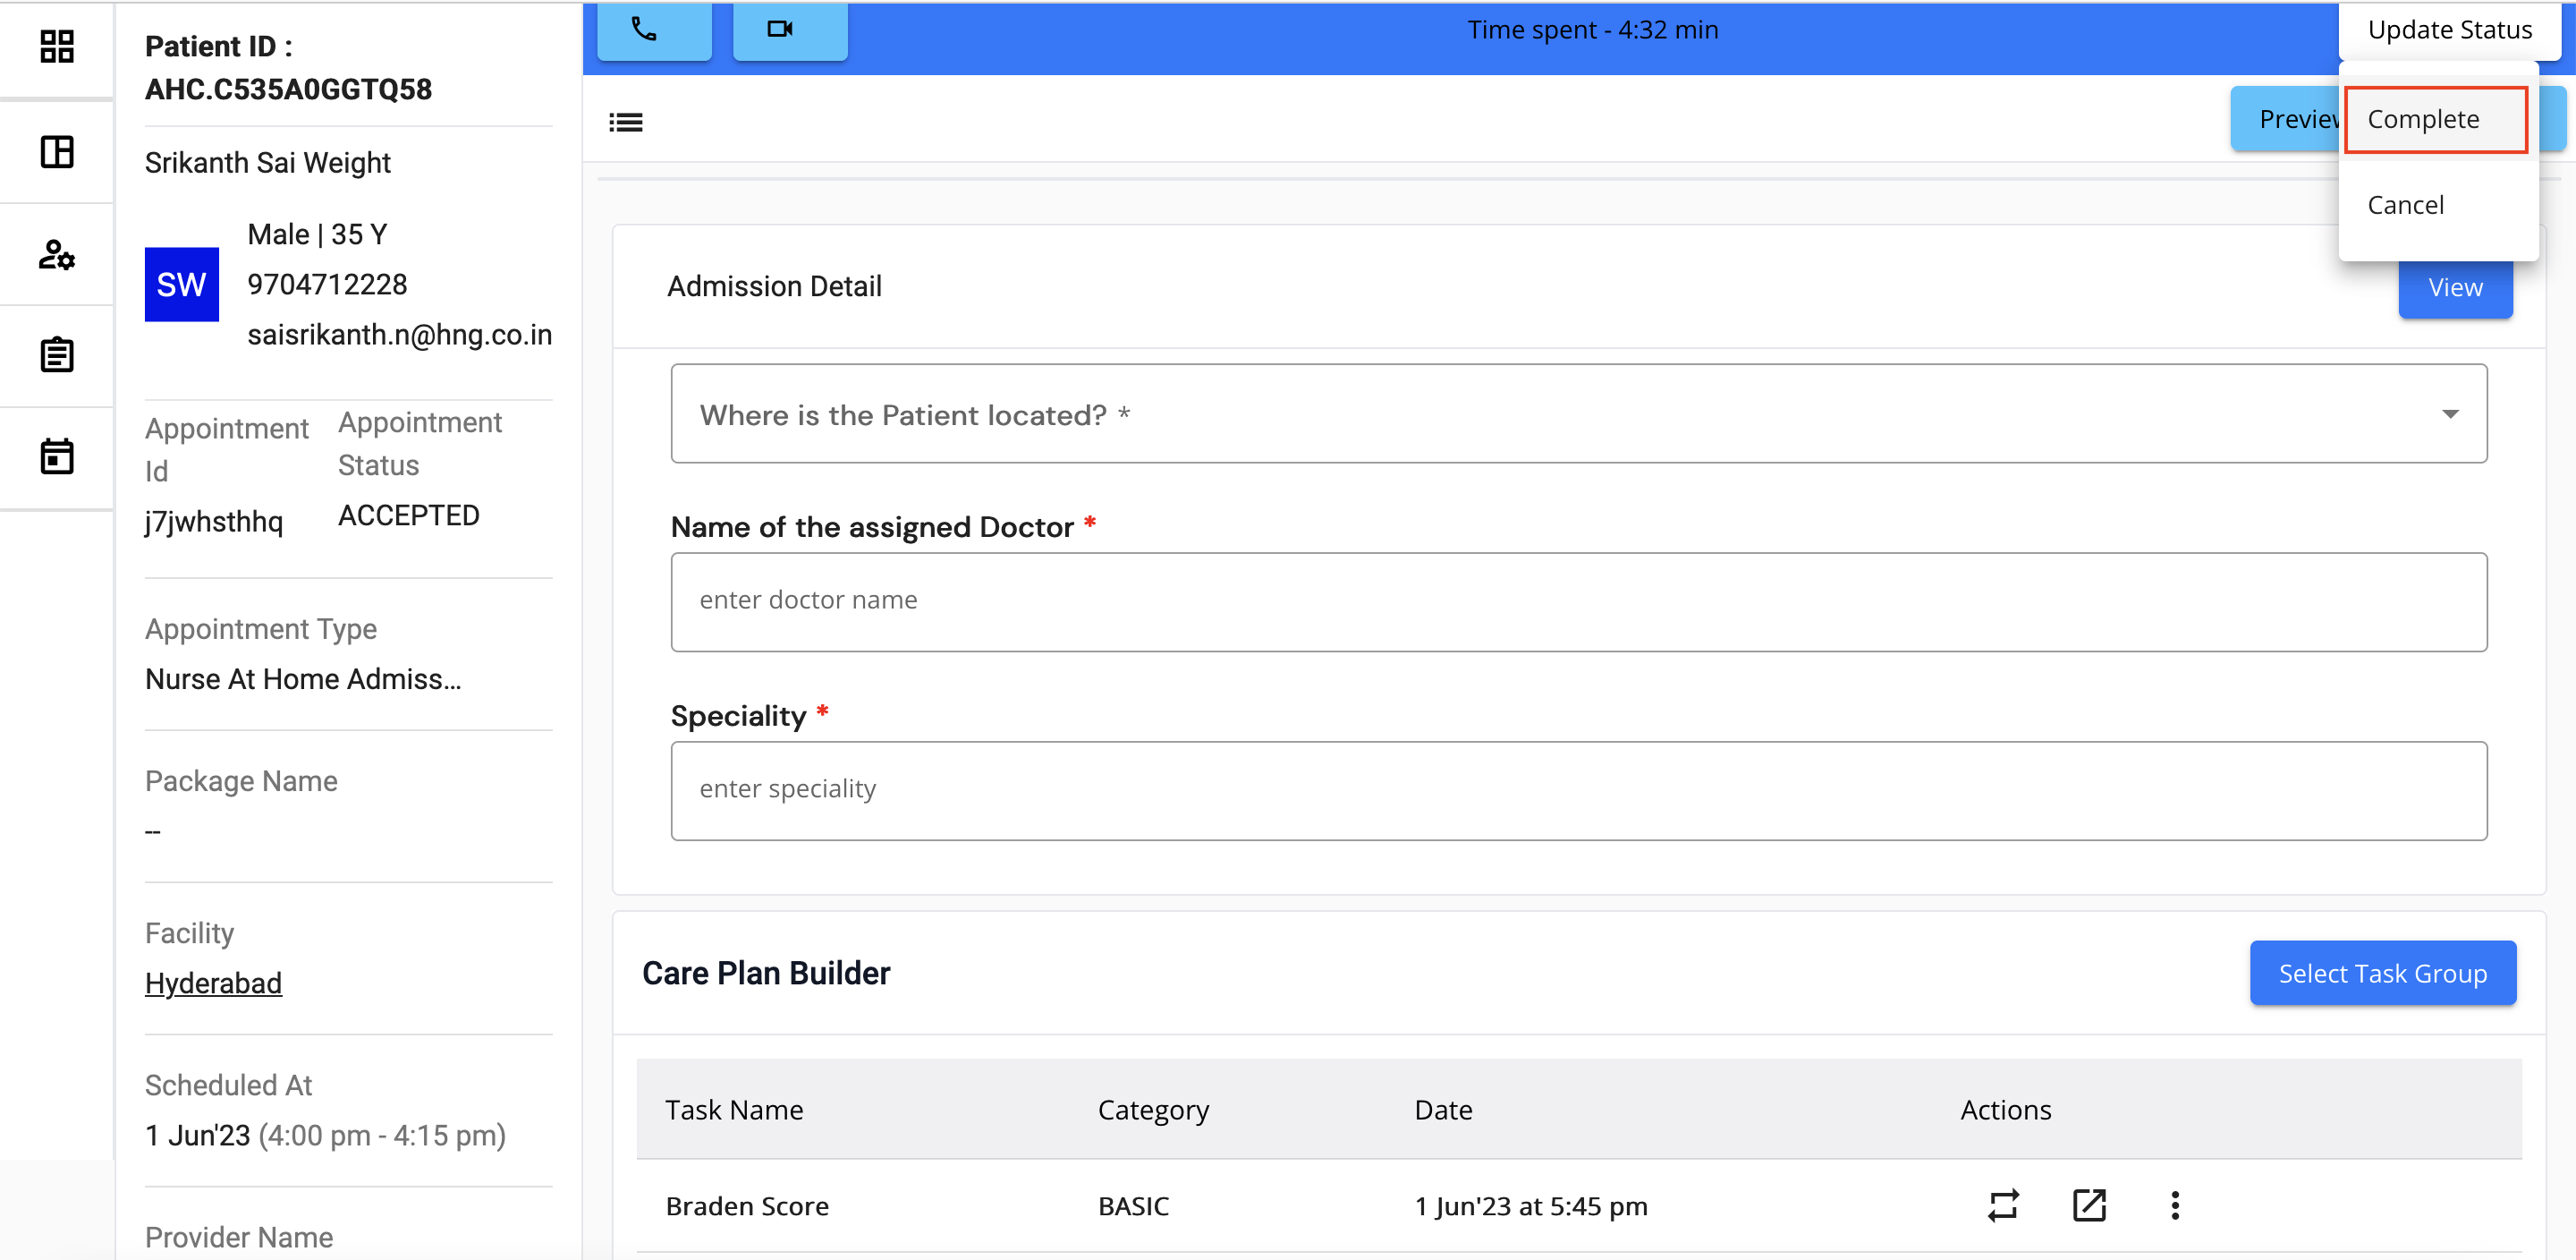Open the Hyderabad facility link

[213, 983]
